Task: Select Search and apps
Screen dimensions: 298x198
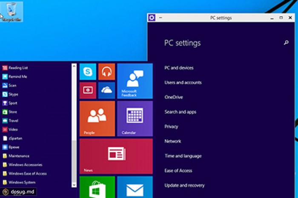Action: [x=180, y=112]
